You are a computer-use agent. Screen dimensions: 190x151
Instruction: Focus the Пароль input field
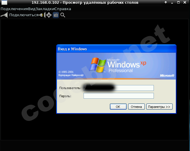click(119, 96)
